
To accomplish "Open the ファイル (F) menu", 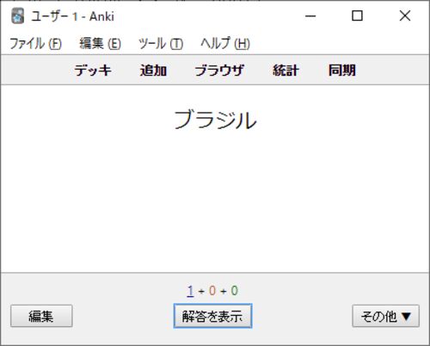I will coord(36,44).
